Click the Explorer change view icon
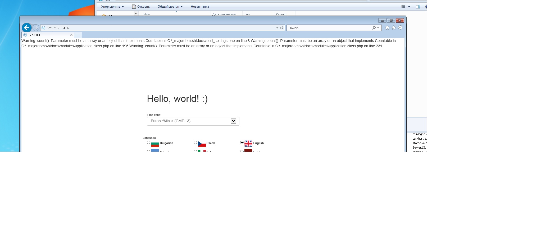 coord(403,7)
